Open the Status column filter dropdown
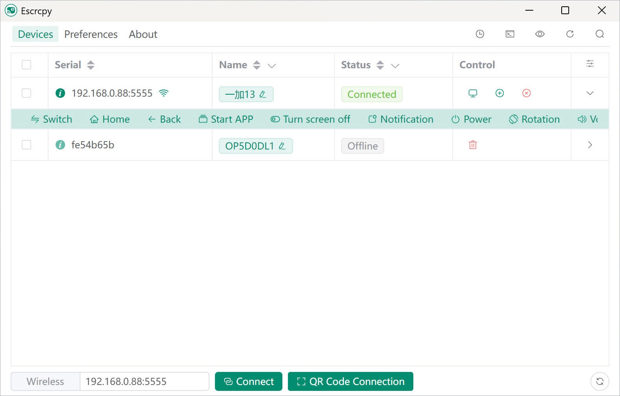Viewport: 620px width, 396px height. click(395, 65)
